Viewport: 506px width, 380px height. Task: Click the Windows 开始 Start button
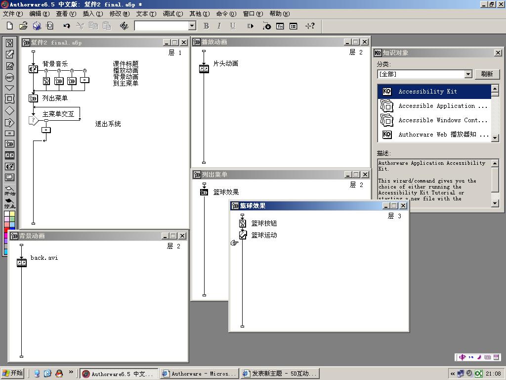click(12, 374)
